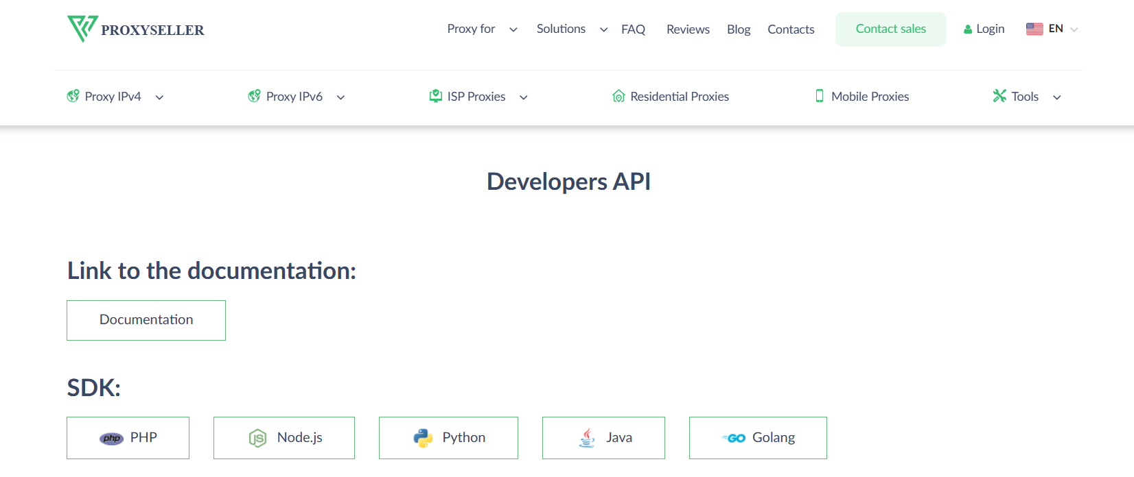Choose the Golang SDK label
This screenshot has height=477, width=1134.
coord(774,437)
